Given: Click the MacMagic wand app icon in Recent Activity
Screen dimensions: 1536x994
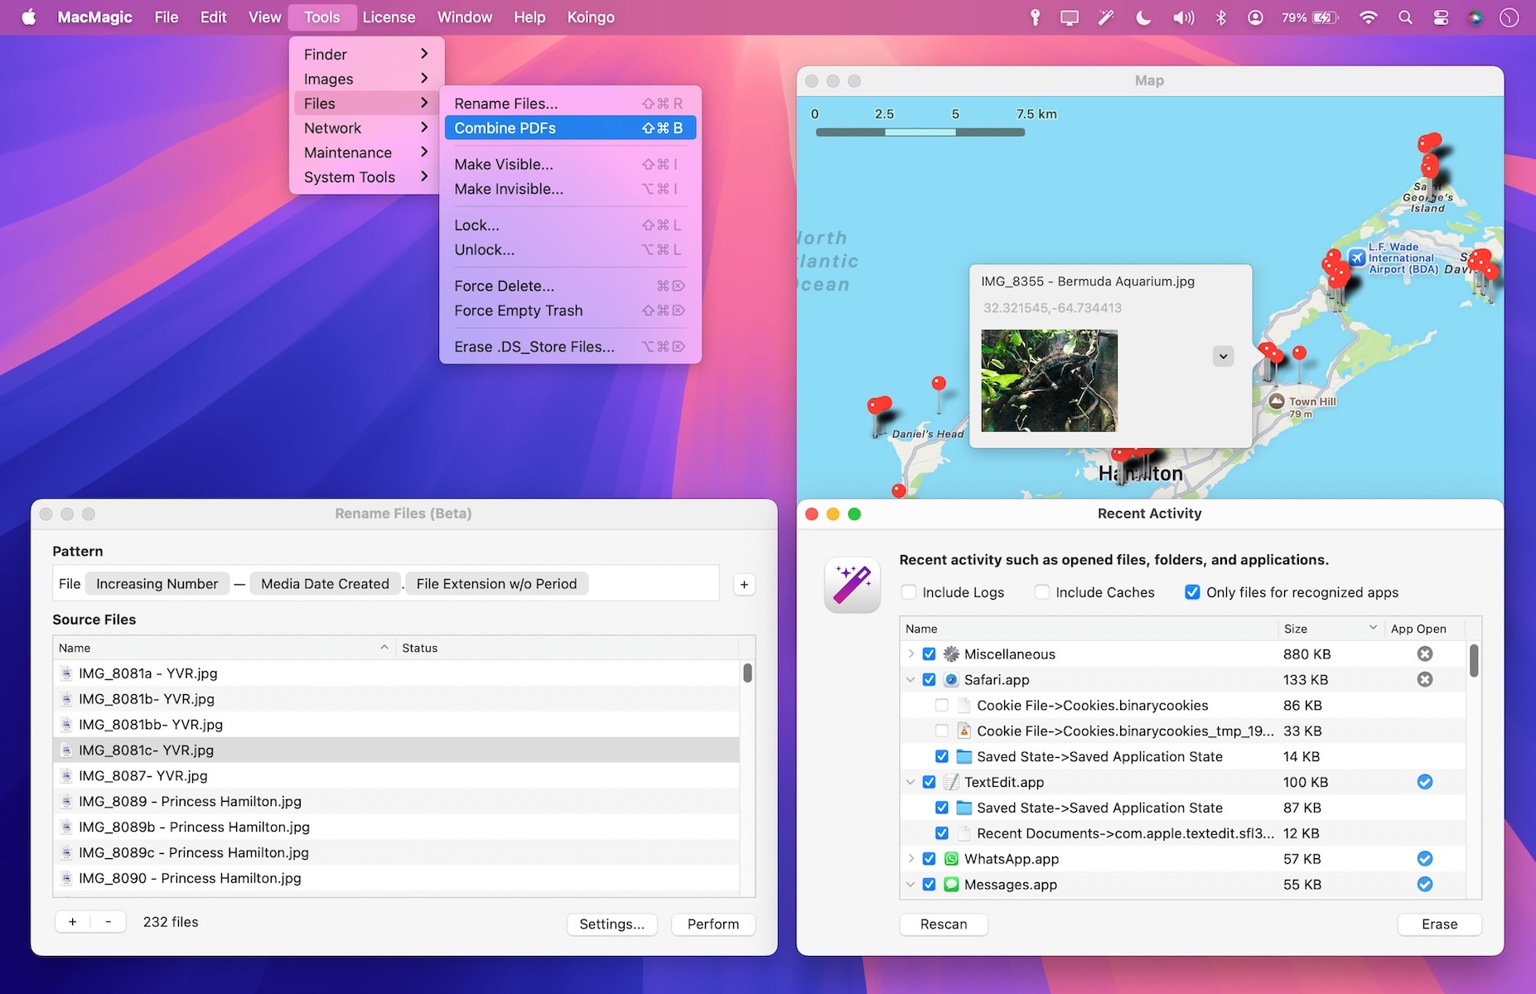Looking at the screenshot, I should point(852,585).
